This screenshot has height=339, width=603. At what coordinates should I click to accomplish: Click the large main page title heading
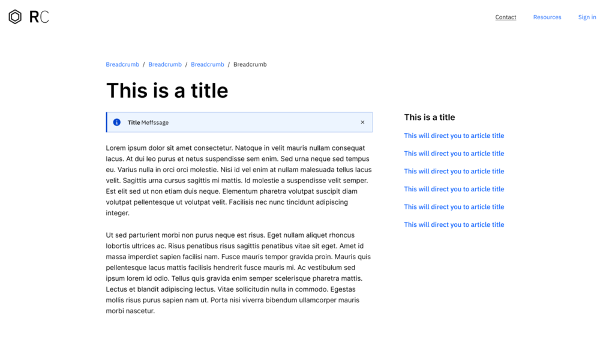point(167,91)
